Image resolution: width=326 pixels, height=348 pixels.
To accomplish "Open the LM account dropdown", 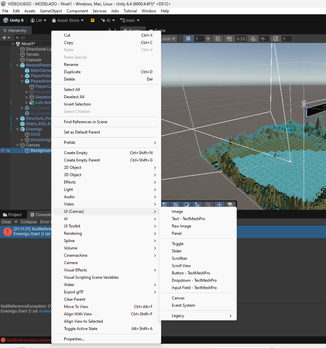I will pyautogui.click(x=38, y=20).
